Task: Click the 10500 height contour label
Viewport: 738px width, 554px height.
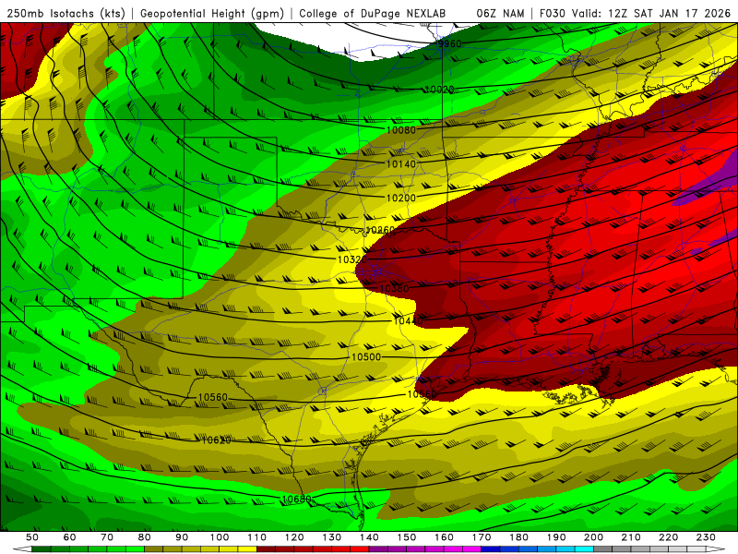Action: click(x=366, y=357)
